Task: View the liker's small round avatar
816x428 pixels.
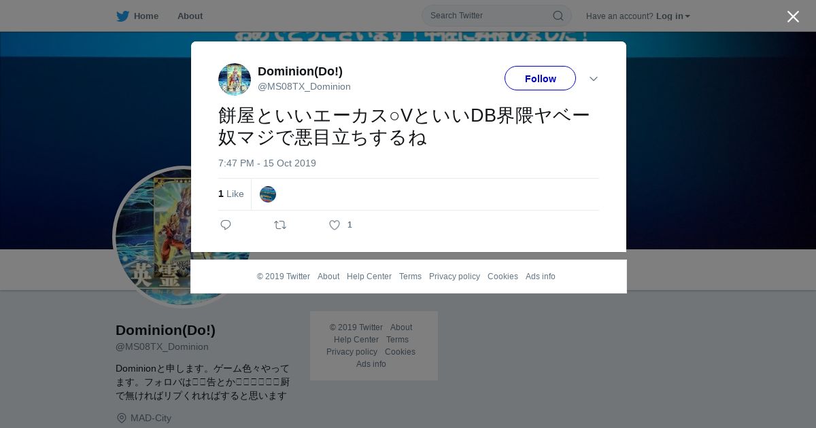Action: tap(268, 194)
